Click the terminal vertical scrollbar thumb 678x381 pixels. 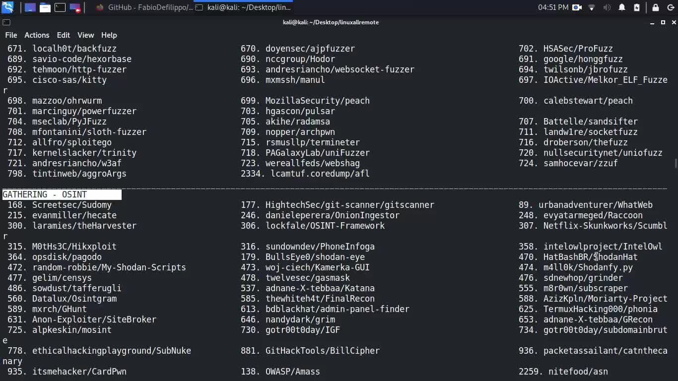675,164
